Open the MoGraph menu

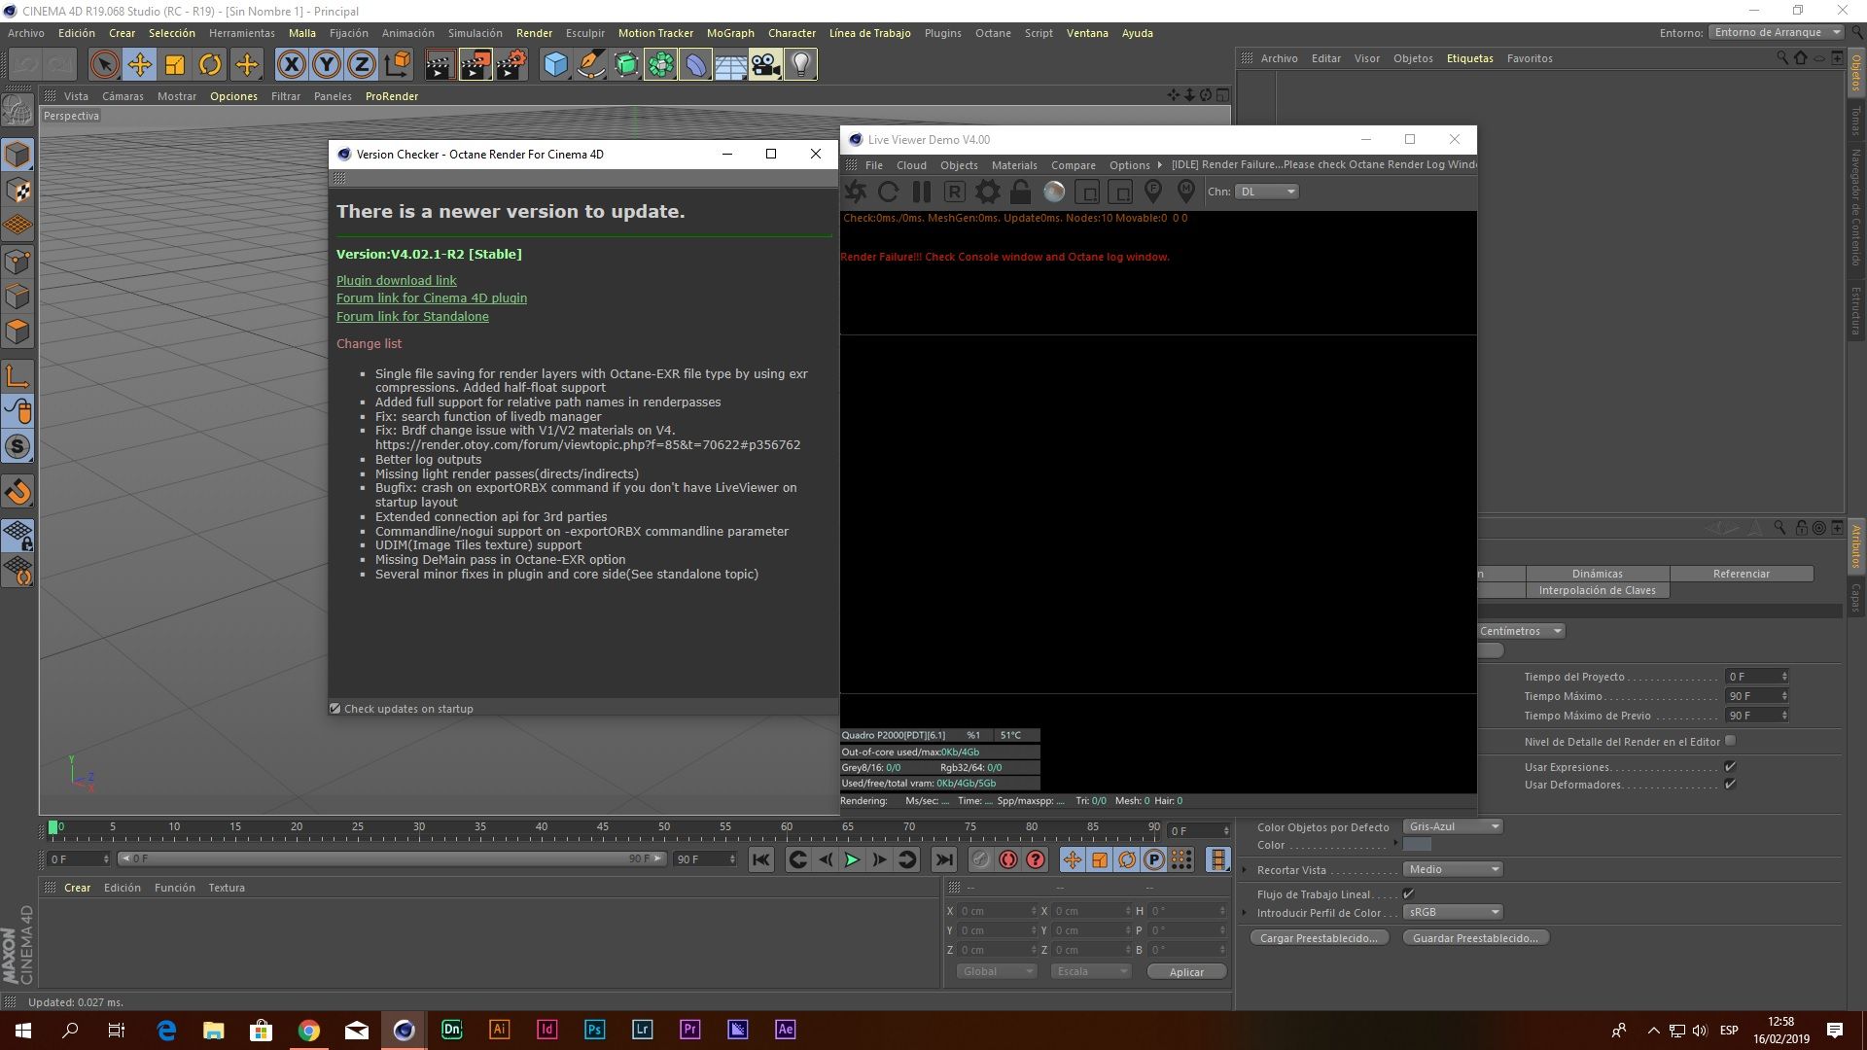pos(730,33)
